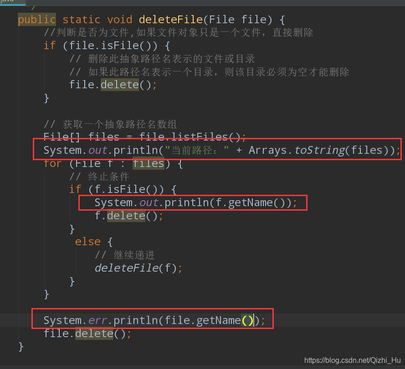Viewport: 405px width, 369px height.
Task: Click the 'else {' keyword line
Action: coord(94,242)
